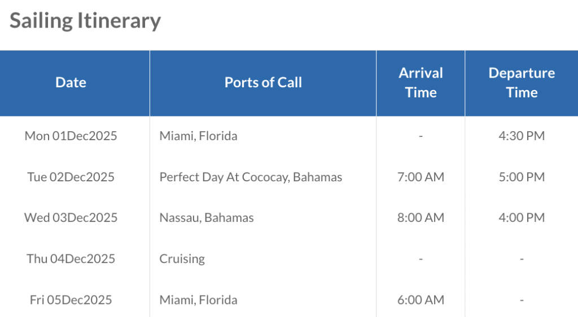578x317 pixels.
Task: Click the Nassau, Bahamas port entry
Action: [207, 218]
